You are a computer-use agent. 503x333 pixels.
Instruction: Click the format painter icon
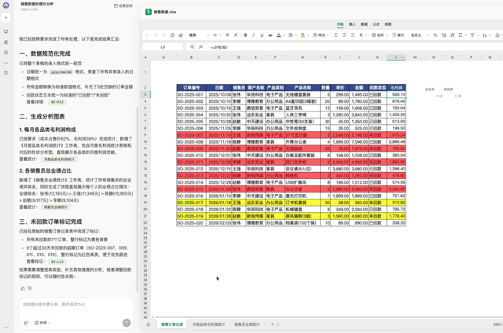coord(172,35)
